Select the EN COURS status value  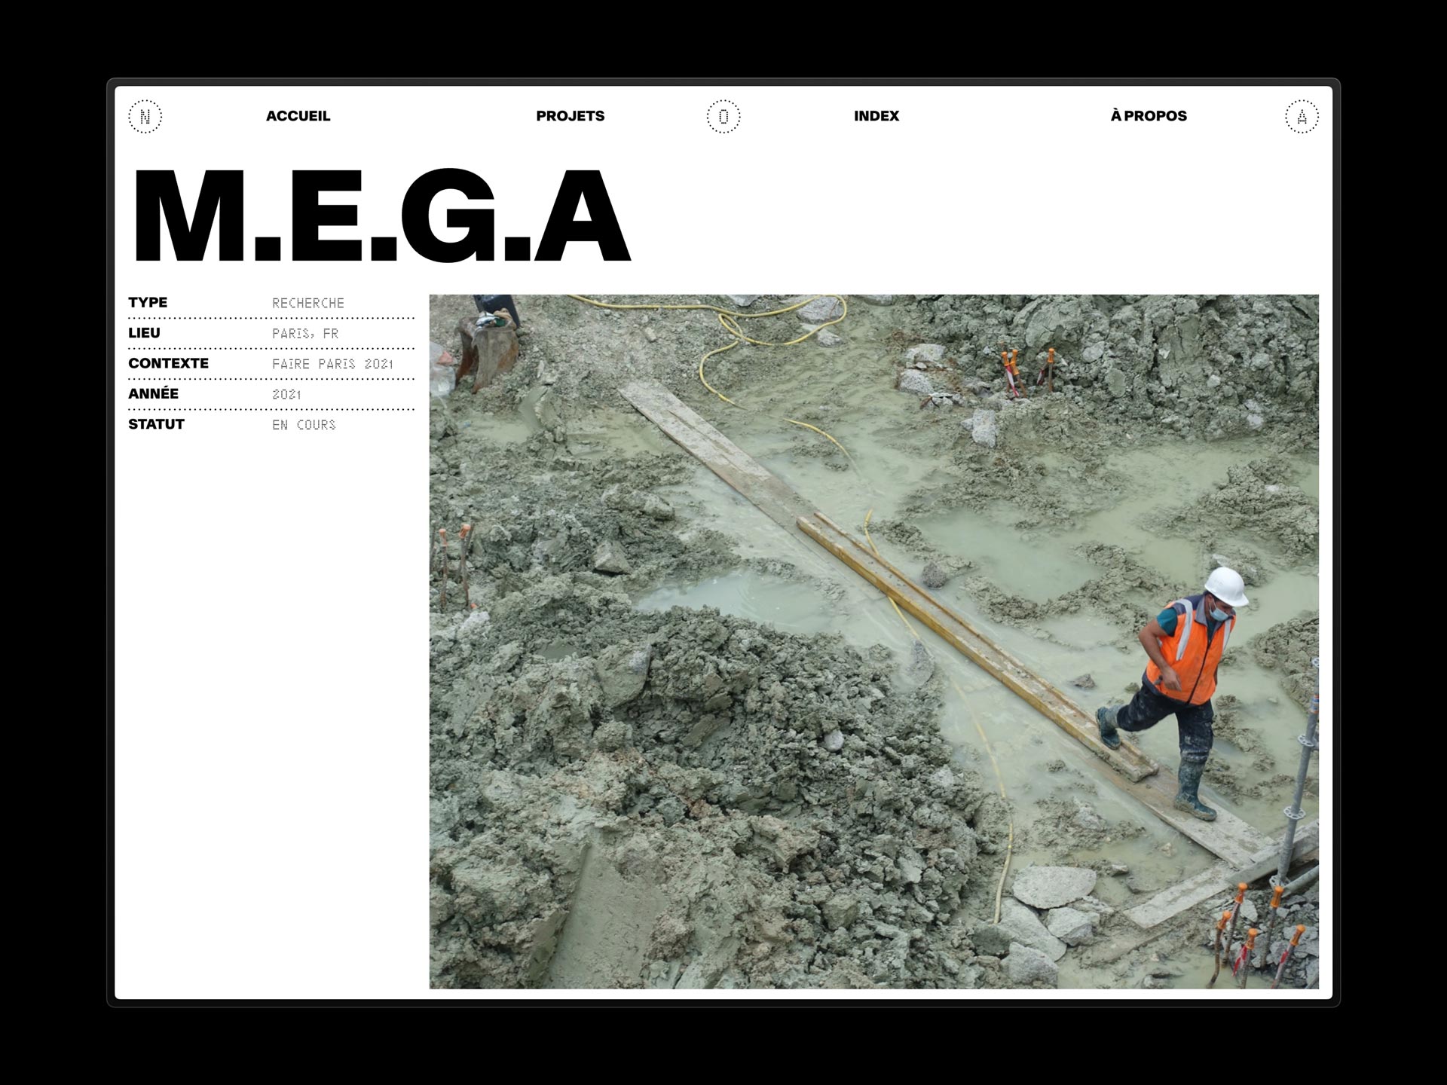304,425
